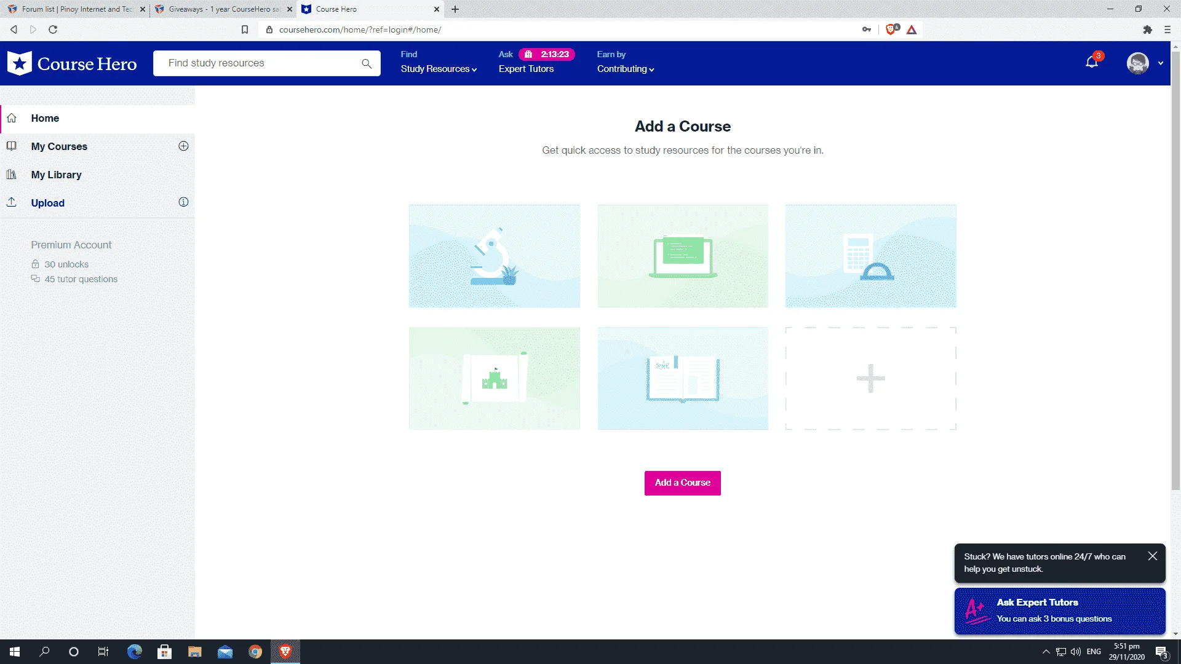Select the laptop computer course card
This screenshot has width=1181, height=664.
(x=683, y=256)
